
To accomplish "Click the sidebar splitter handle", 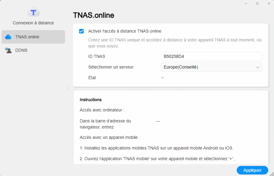I will 68,88.
